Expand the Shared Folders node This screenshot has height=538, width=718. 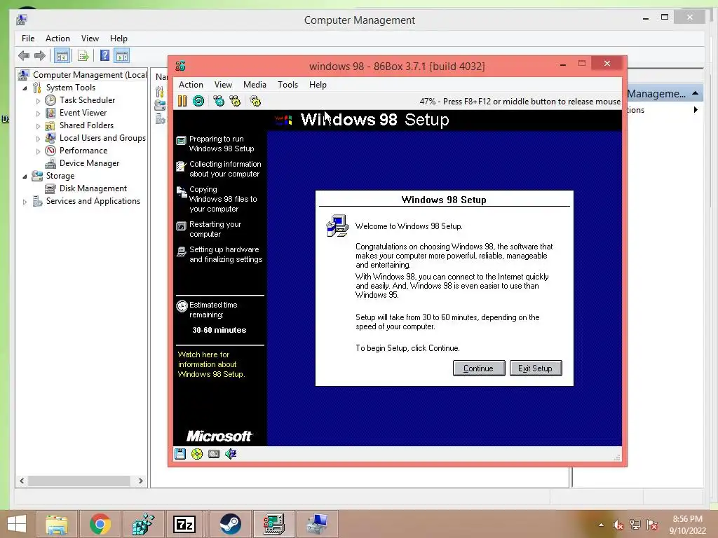pos(38,126)
